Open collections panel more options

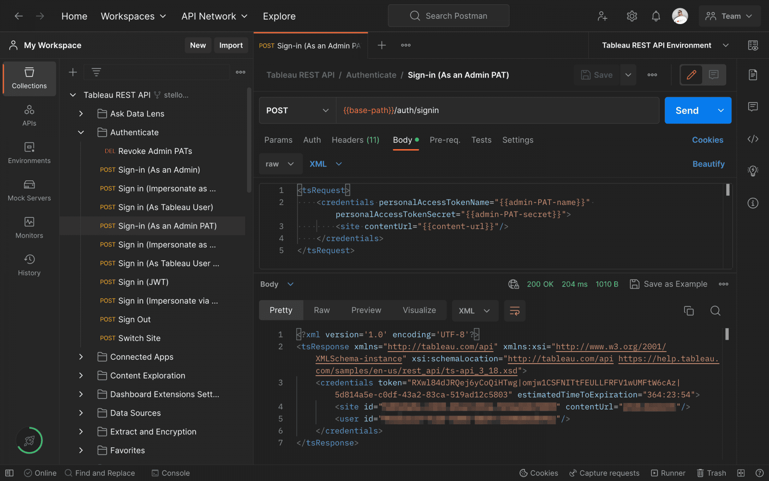coord(241,72)
